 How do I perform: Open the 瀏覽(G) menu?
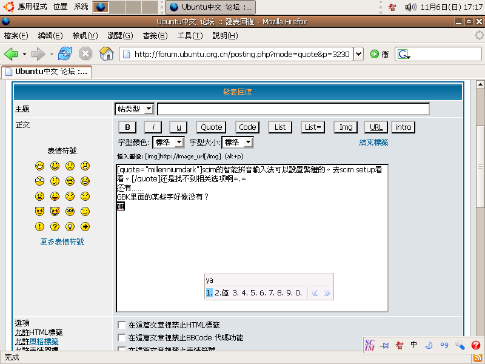tap(120, 36)
